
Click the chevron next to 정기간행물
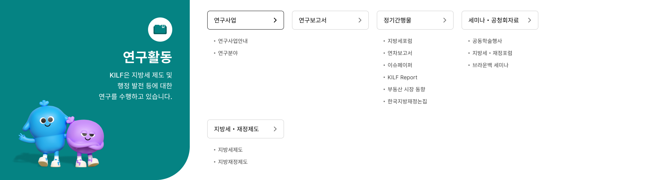pos(444,20)
